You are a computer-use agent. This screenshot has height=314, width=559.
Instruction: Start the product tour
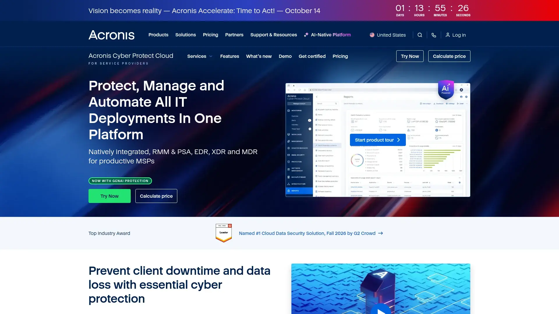pos(378,140)
